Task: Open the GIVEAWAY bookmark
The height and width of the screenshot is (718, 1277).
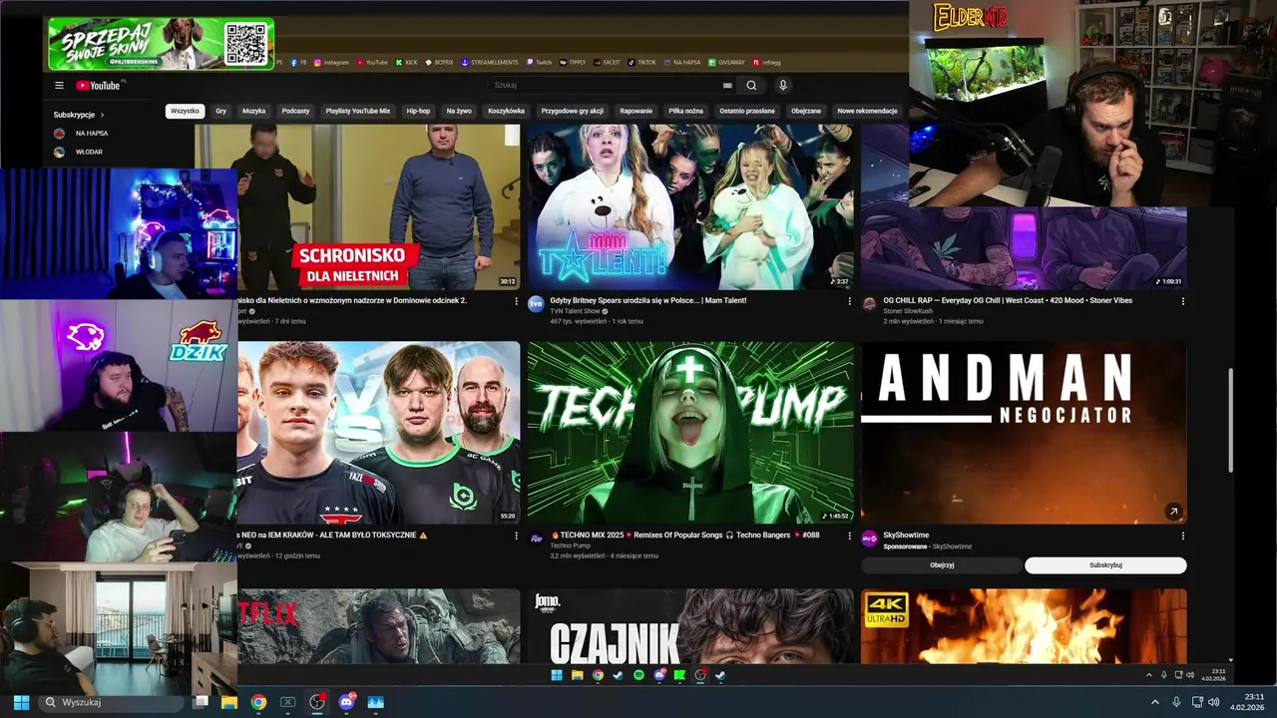Action: tap(726, 62)
